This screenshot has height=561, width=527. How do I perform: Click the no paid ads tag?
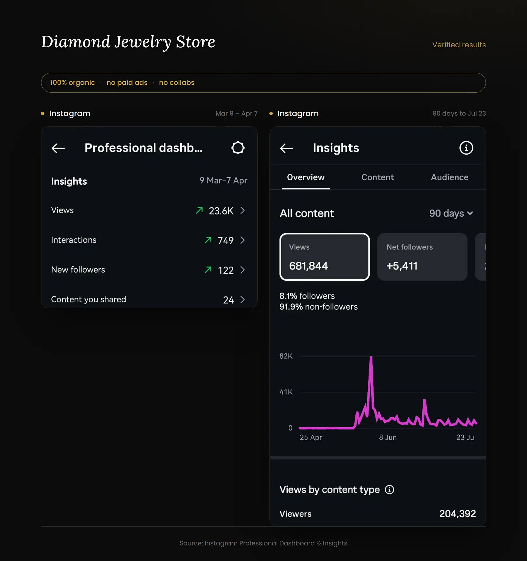tap(127, 83)
